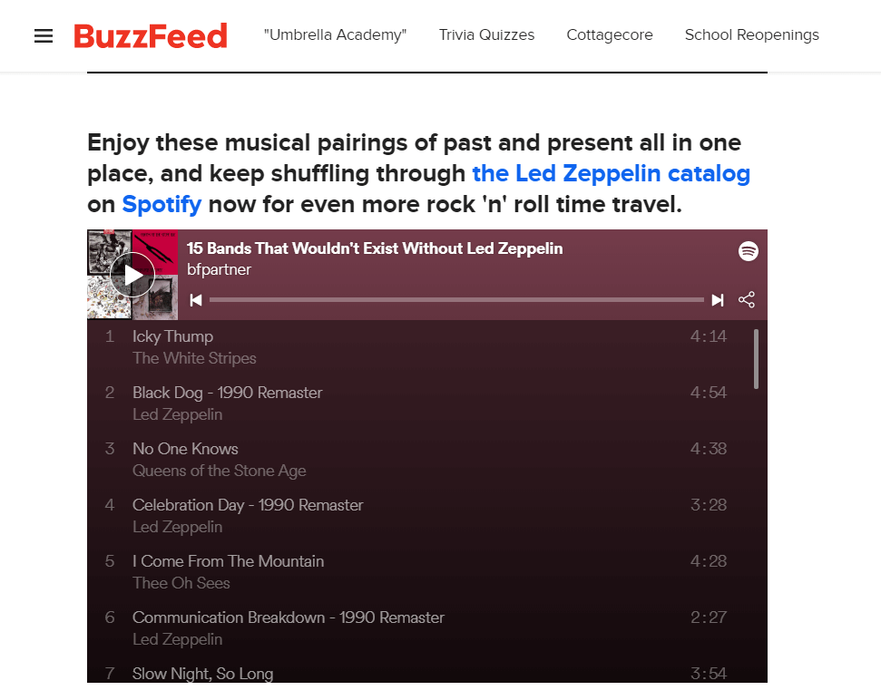Open the Spotify logo icon
This screenshot has height=700, width=881.
click(748, 251)
